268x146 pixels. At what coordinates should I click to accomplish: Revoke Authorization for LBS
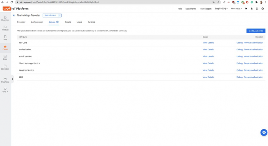(253, 77)
